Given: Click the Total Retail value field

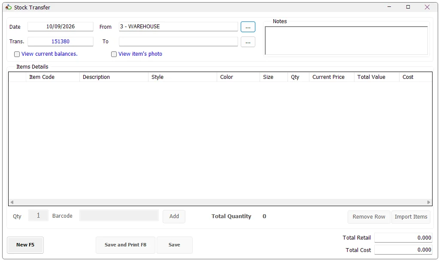Looking at the screenshot, I should tap(403, 237).
